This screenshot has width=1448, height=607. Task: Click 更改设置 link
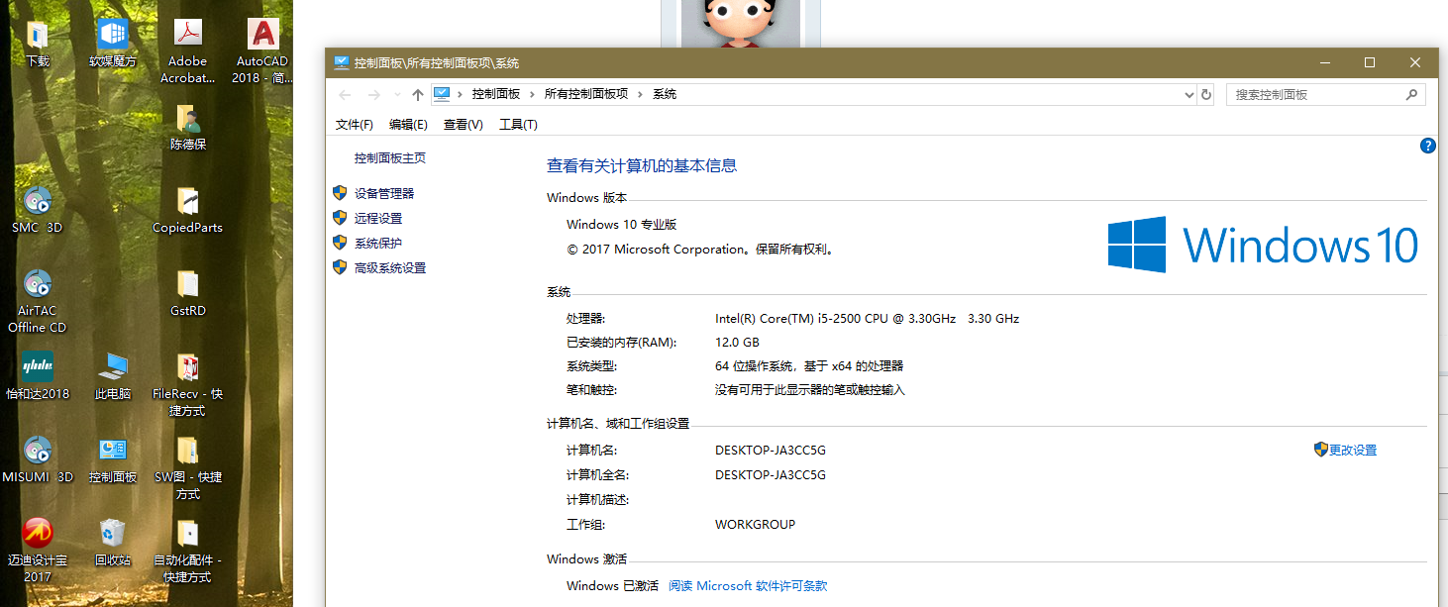click(x=1353, y=450)
